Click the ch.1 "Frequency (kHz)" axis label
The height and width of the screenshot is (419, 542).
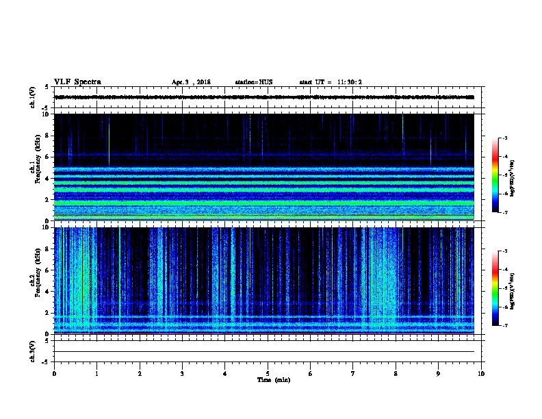(x=38, y=160)
